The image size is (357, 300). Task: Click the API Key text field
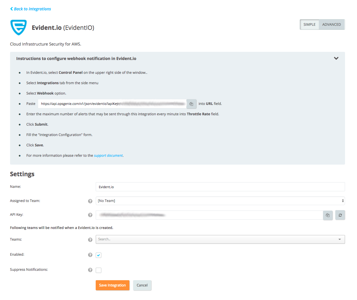209,215
